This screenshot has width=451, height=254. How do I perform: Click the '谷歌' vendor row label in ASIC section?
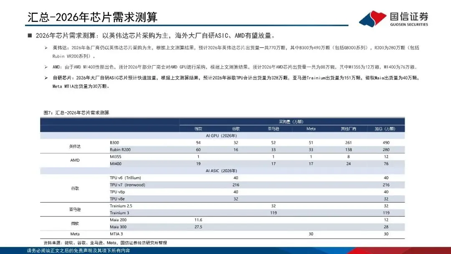tap(75, 188)
